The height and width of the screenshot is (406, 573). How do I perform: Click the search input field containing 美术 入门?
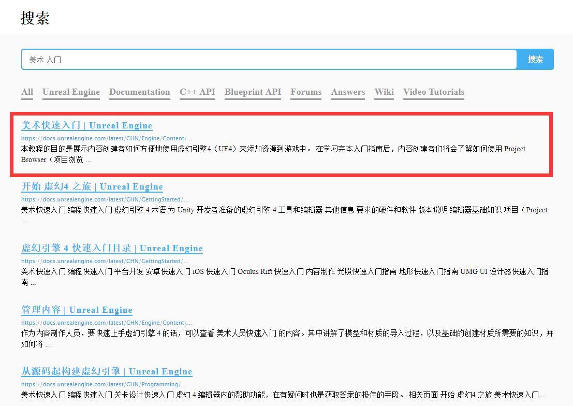pos(269,59)
